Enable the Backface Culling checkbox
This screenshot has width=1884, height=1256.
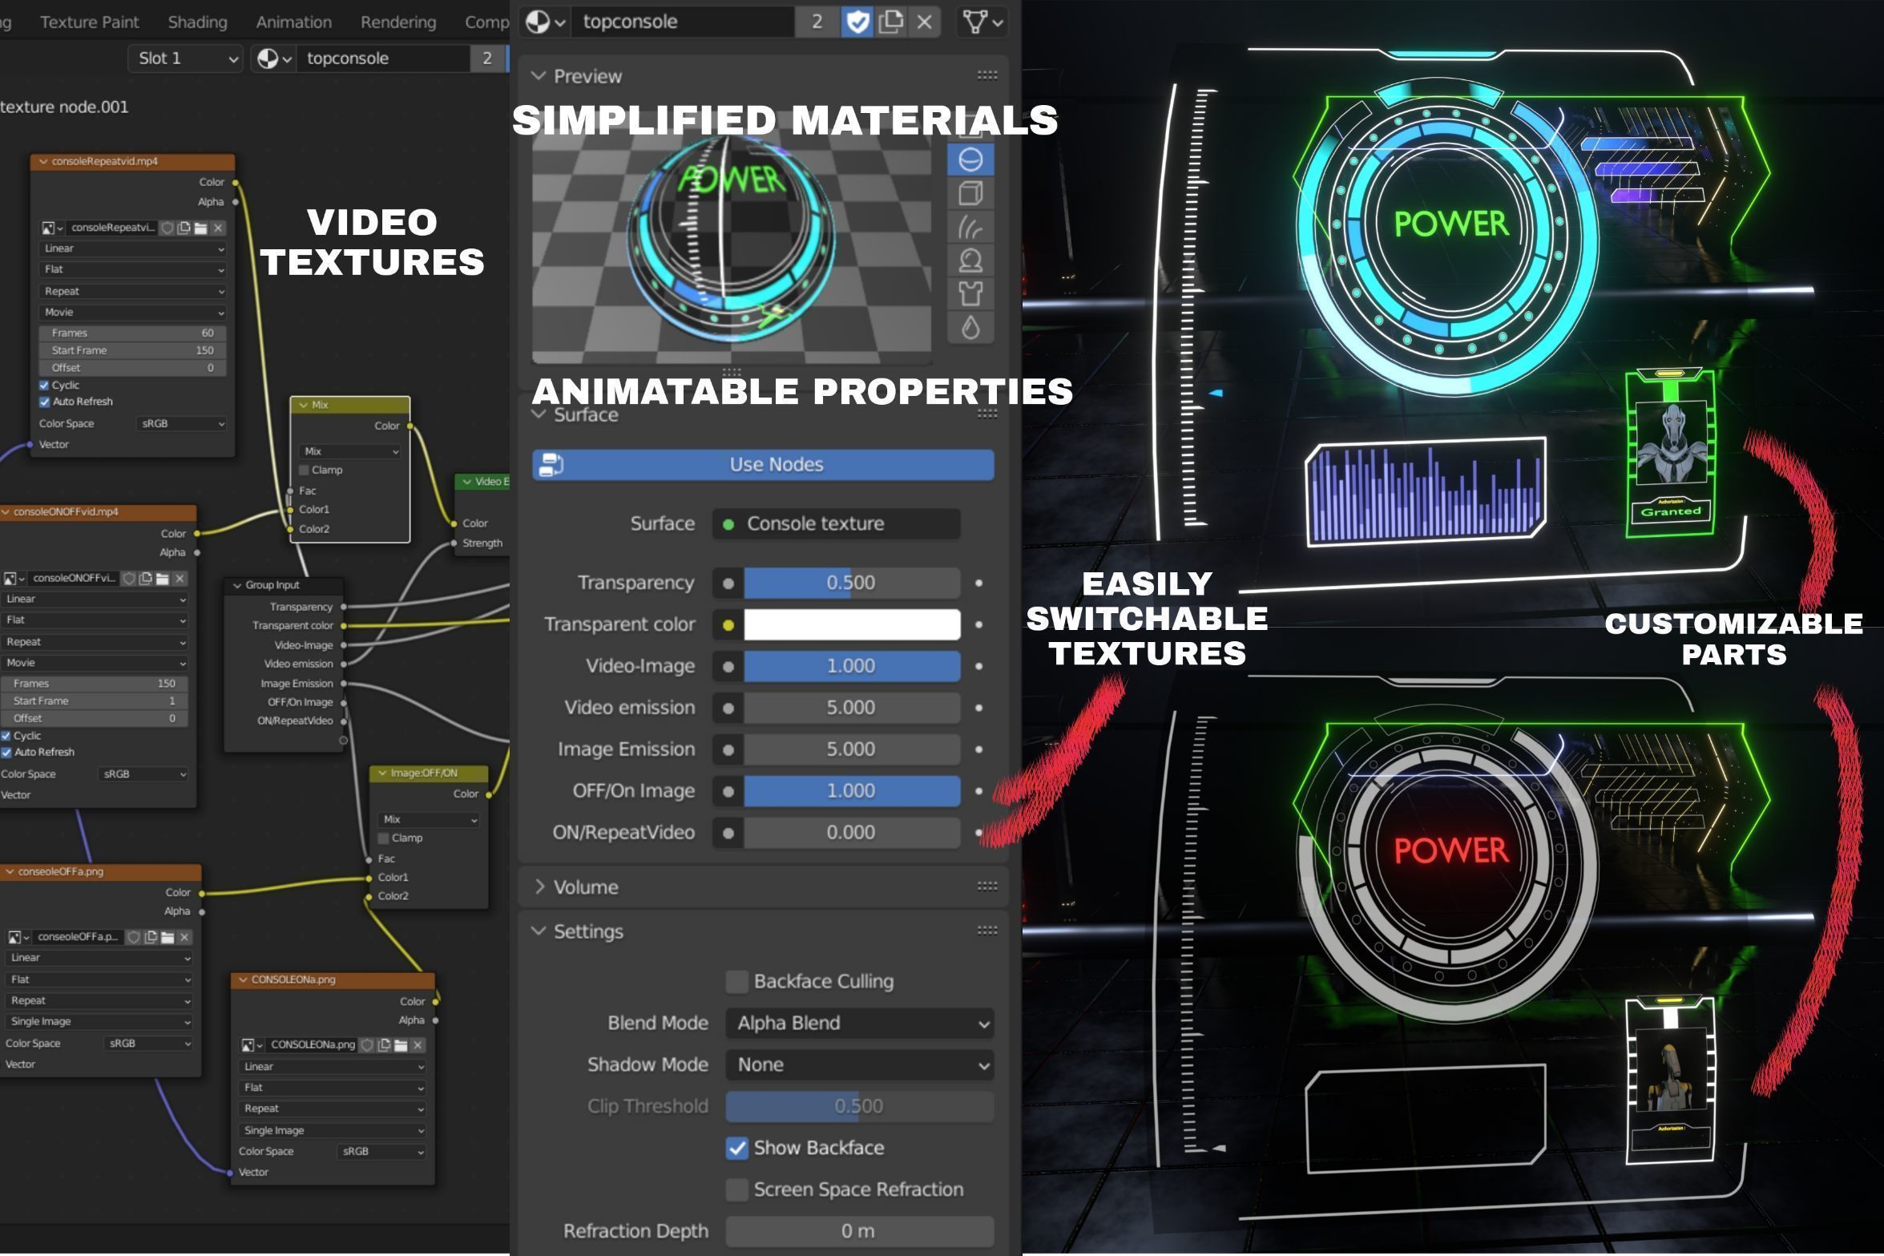point(736,981)
